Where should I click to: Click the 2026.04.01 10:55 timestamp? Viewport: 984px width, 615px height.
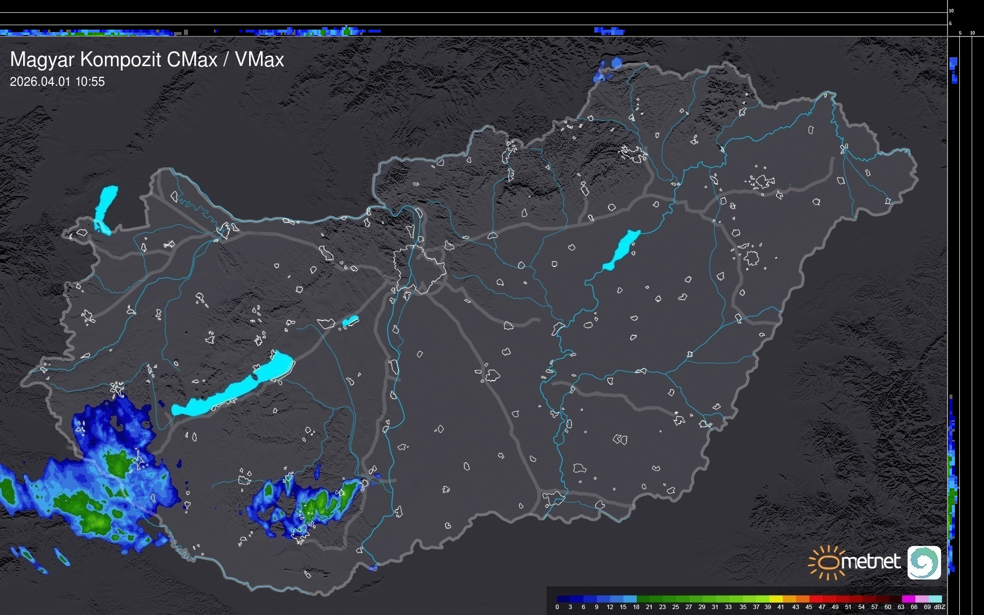tap(57, 82)
